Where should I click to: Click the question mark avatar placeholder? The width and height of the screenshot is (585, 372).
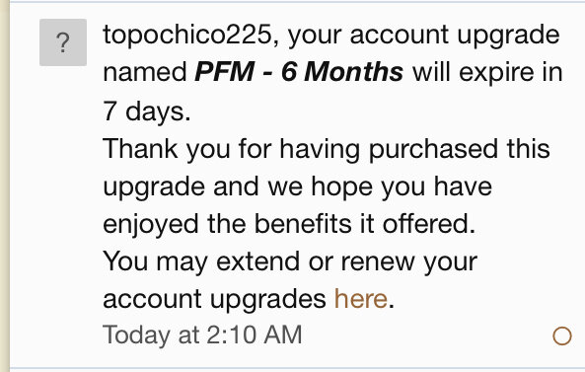click(63, 42)
